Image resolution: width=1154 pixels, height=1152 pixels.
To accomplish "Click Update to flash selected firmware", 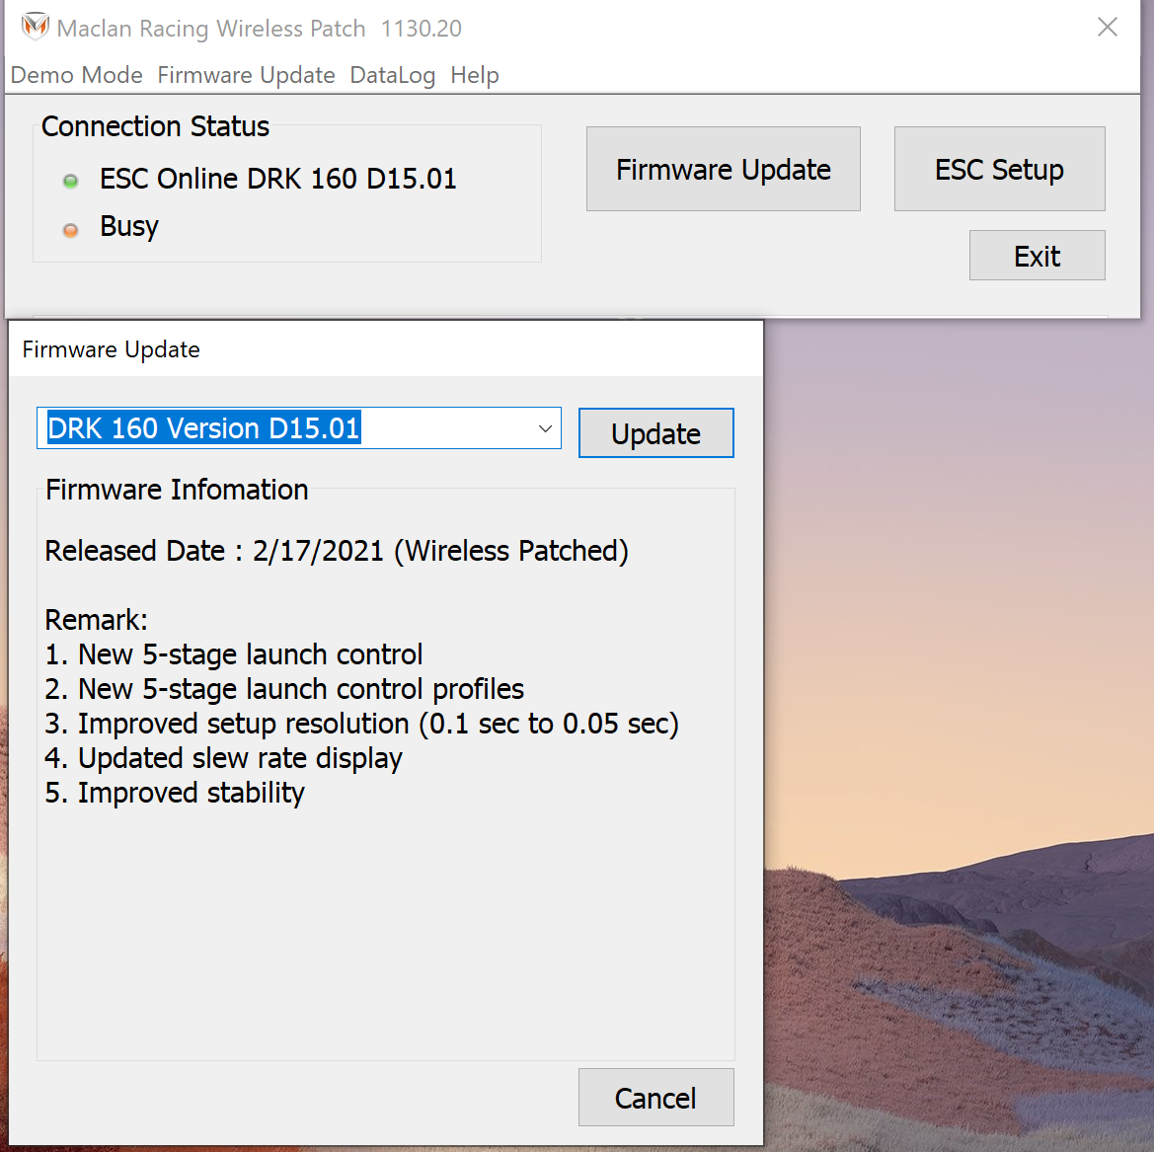I will coord(655,432).
